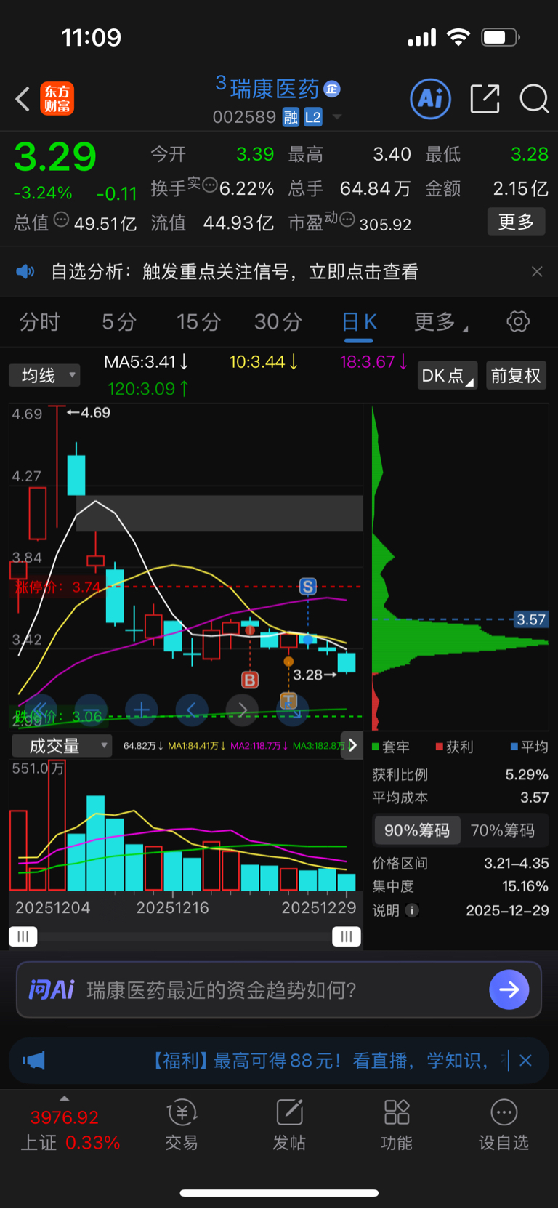The height and width of the screenshot is (1209, 558).
Task: Open the 东方财富 logo icon
Action: click(57, 99)
